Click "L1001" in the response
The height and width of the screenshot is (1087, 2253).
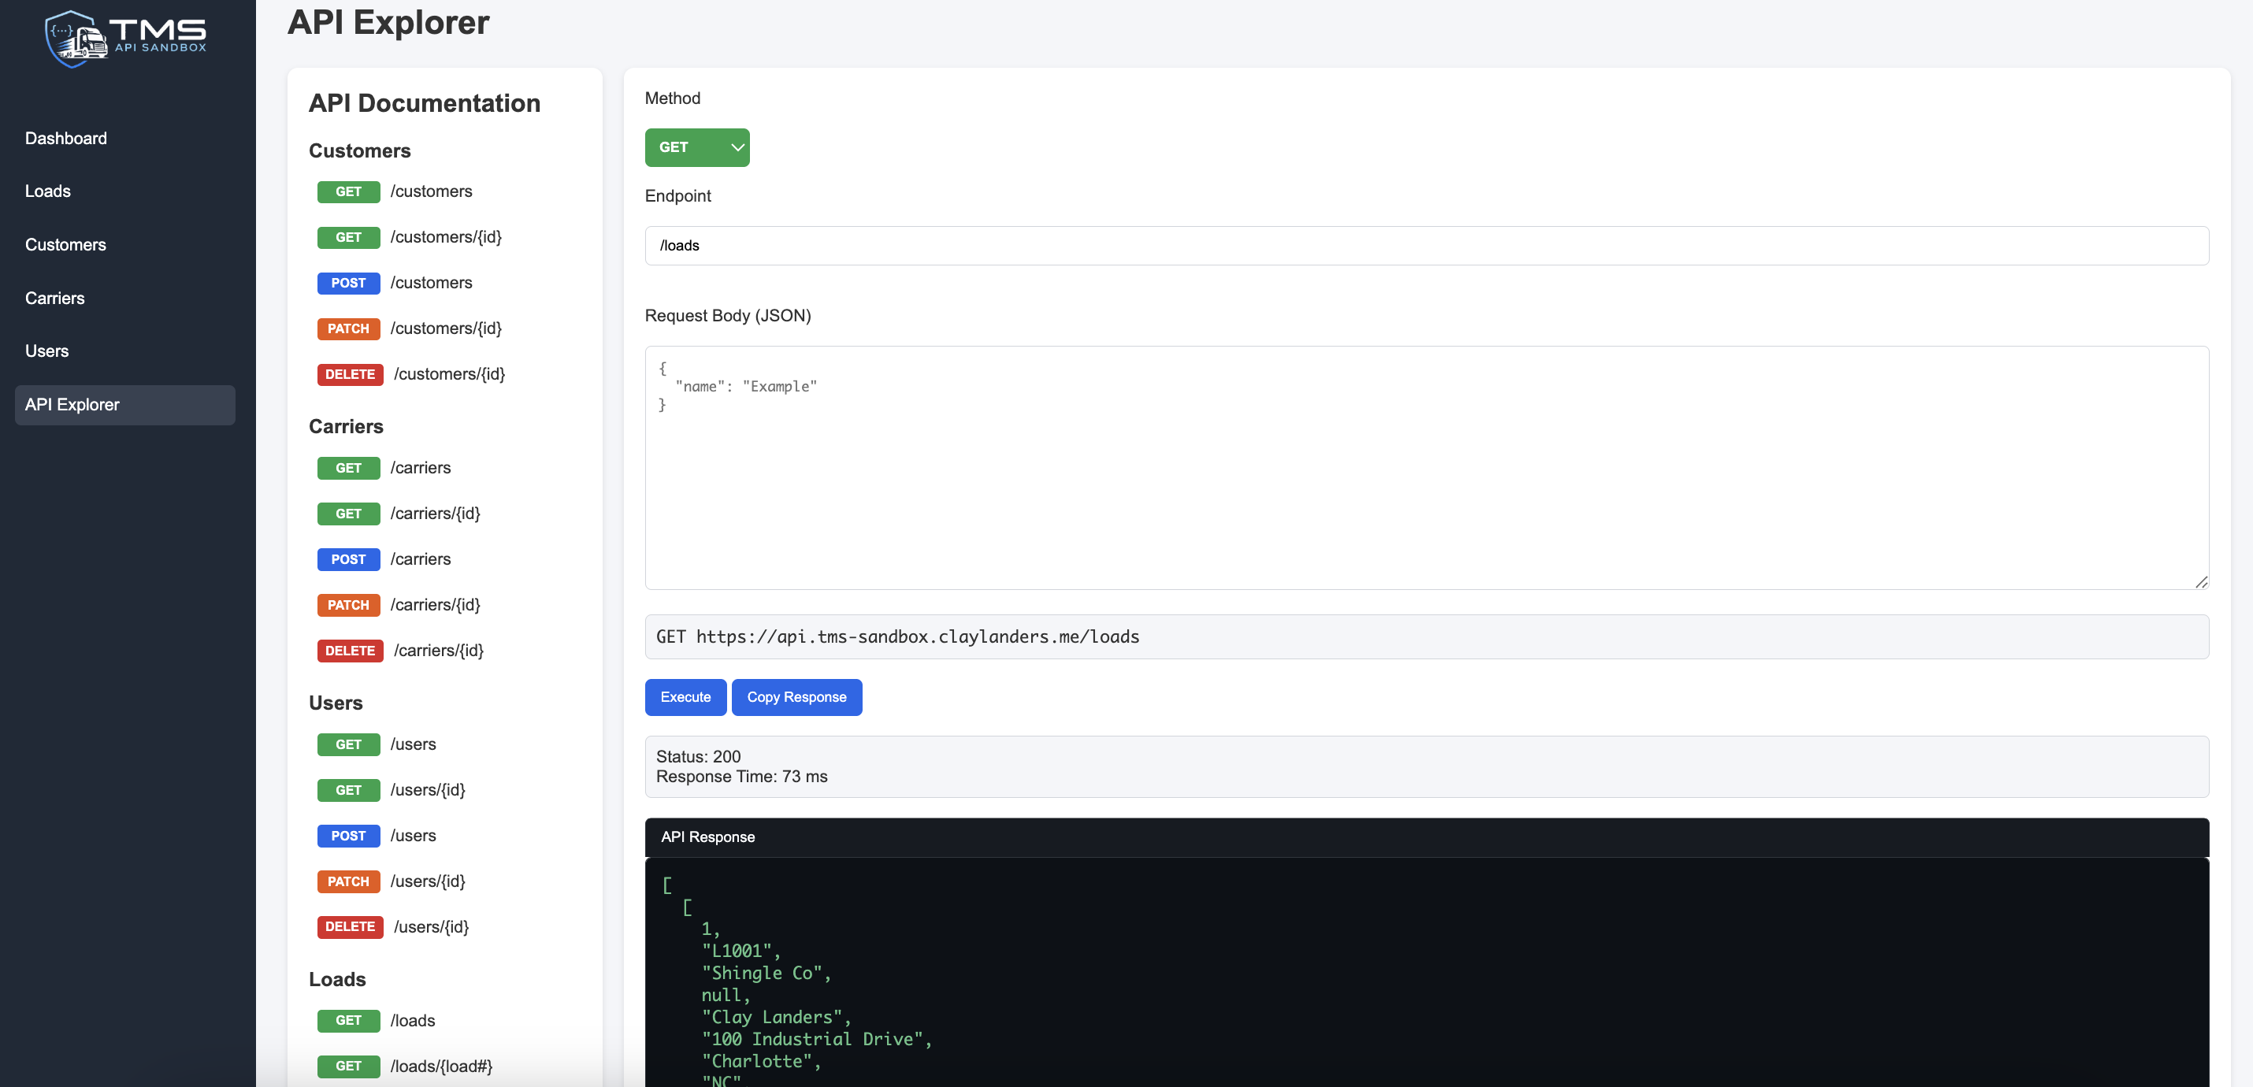click(x=737, y=951)
